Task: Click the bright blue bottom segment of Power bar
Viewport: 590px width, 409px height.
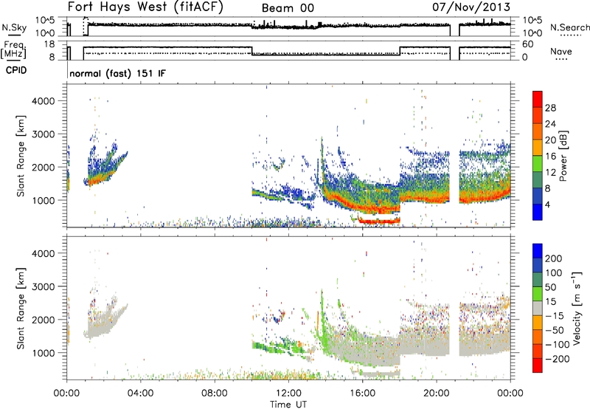Action: (538, 212)
